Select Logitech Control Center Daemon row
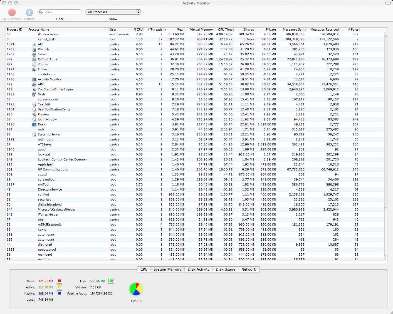The image size is (393, 314). (x=195, y=160)
